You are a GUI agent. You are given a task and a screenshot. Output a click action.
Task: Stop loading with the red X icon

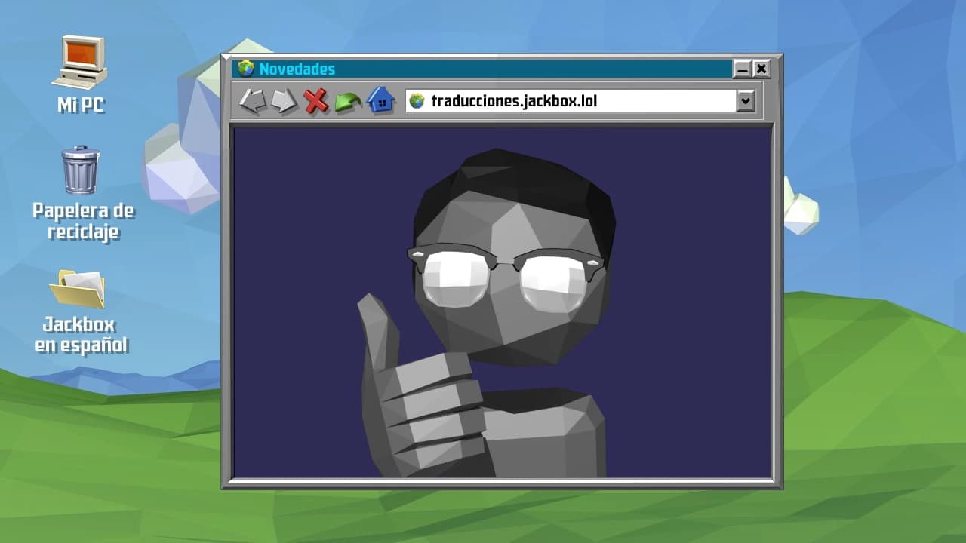coord(316,101)
